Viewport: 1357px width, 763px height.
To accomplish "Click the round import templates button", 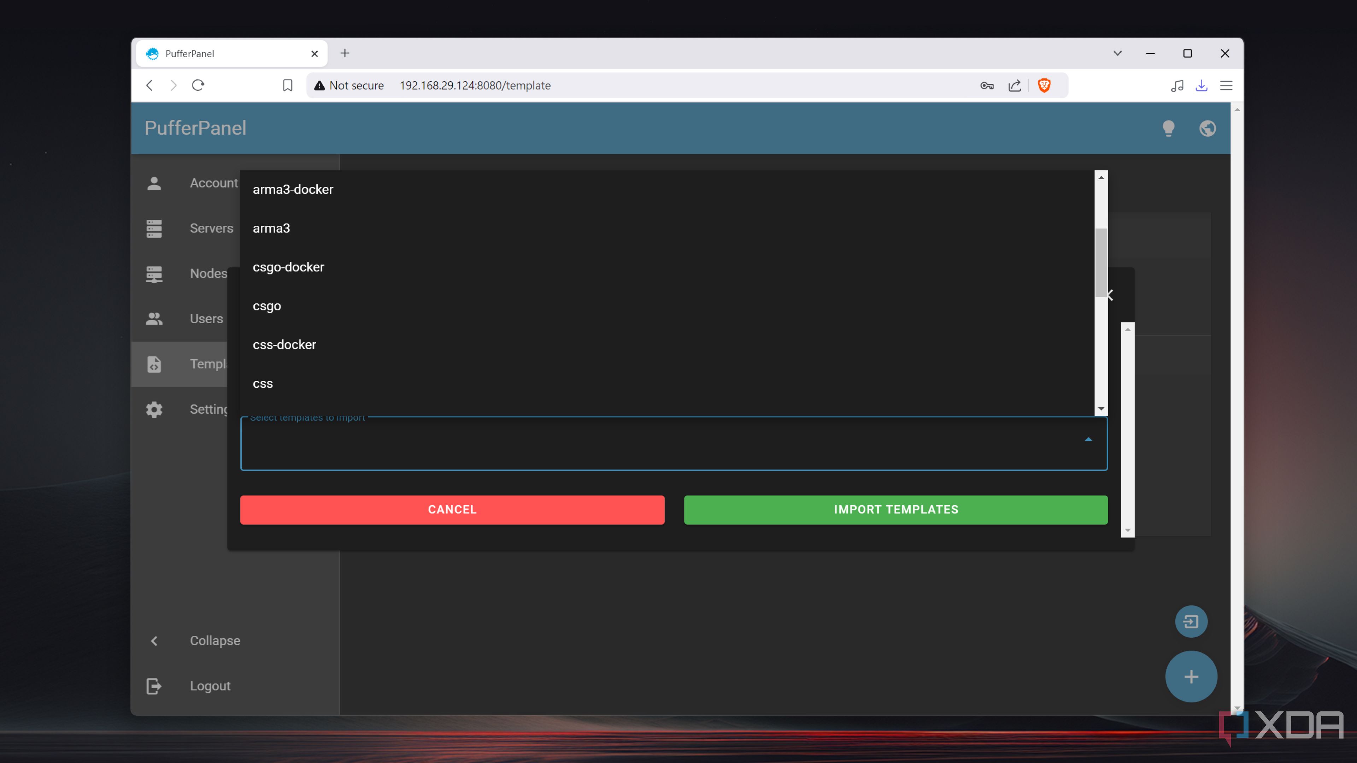I will pyautogui.click(x=1191, y=622).
